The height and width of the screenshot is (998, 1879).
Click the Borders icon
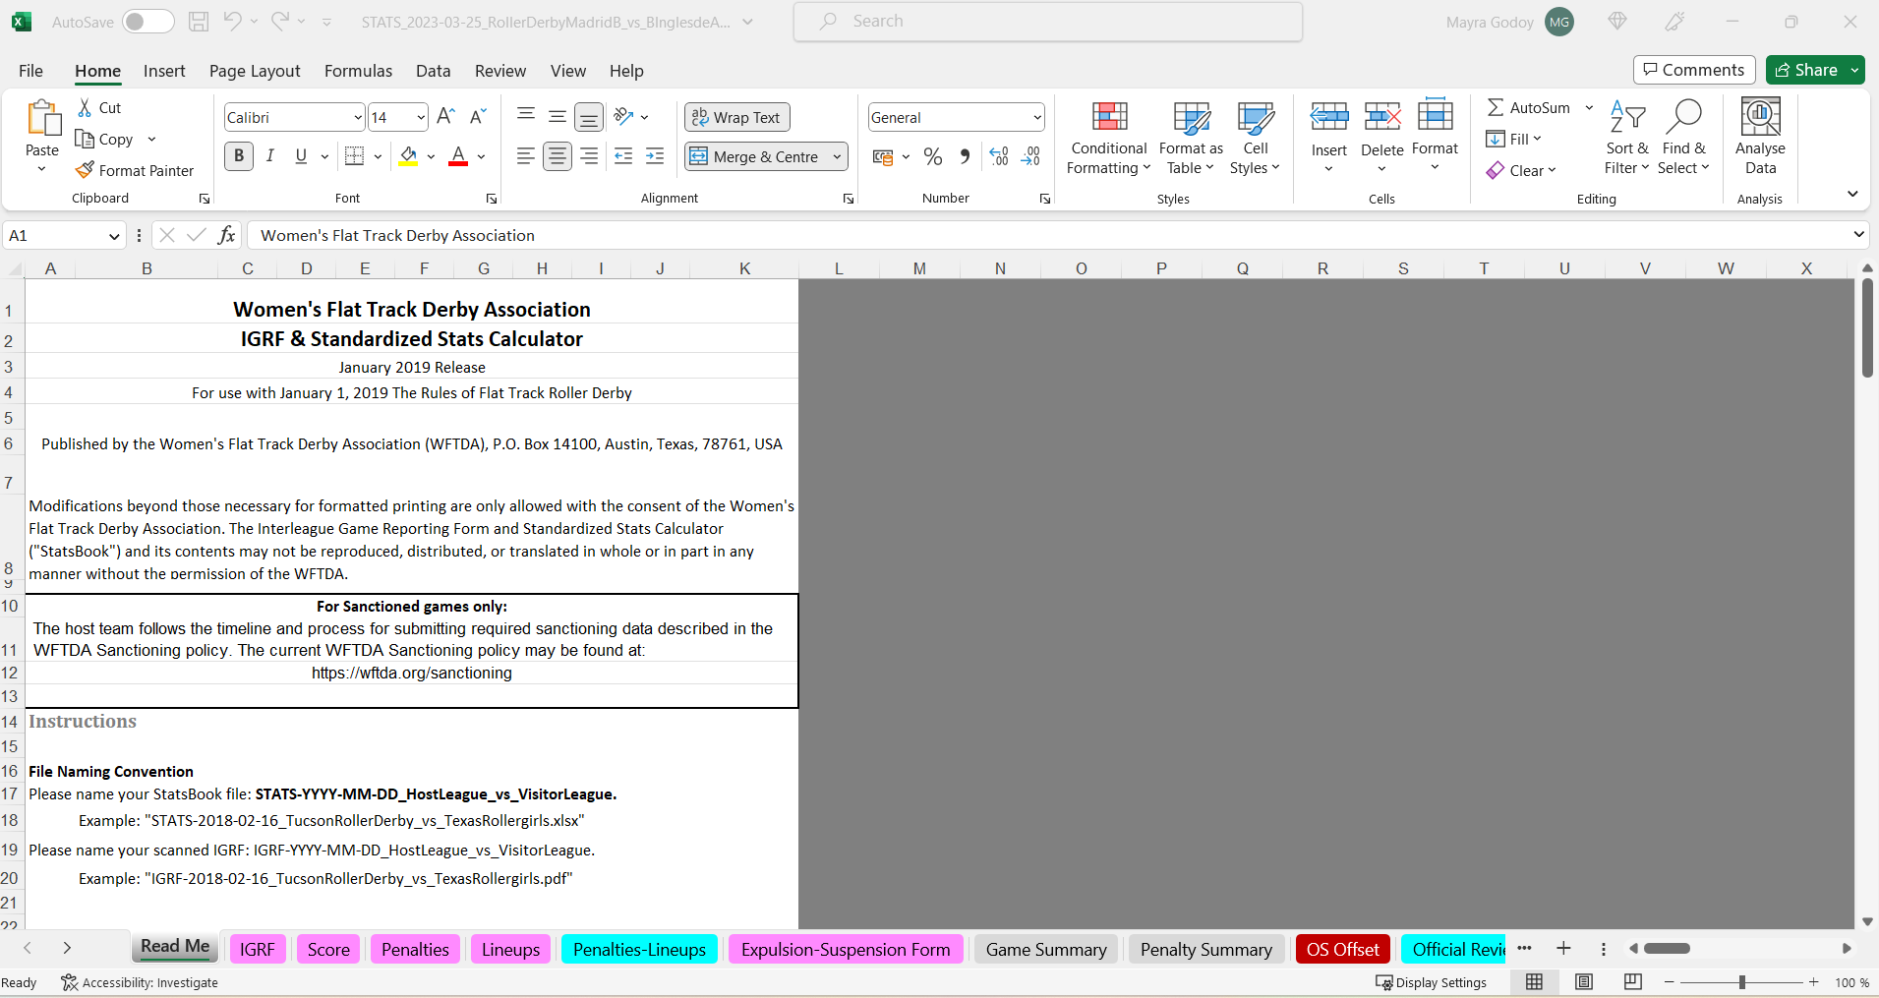click(355, 156)
